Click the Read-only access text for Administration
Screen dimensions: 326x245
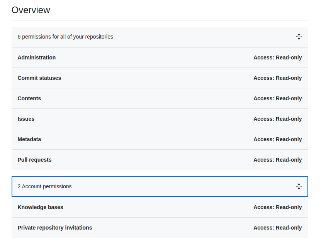pos(277,57)
